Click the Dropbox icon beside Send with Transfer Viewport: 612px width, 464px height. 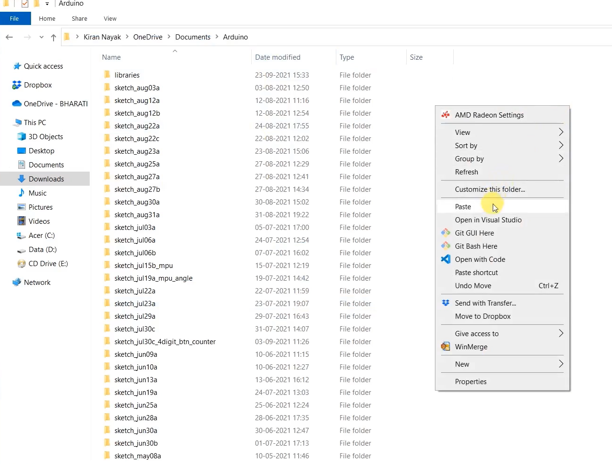click(445, 303)
